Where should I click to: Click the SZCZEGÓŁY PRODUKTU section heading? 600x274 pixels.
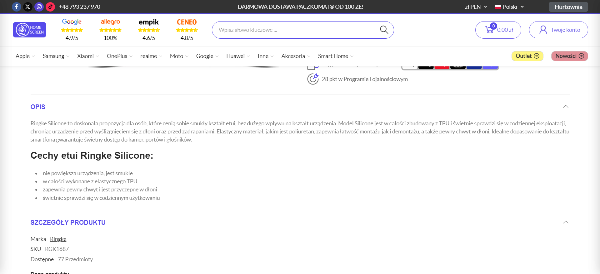click(68, 223)
